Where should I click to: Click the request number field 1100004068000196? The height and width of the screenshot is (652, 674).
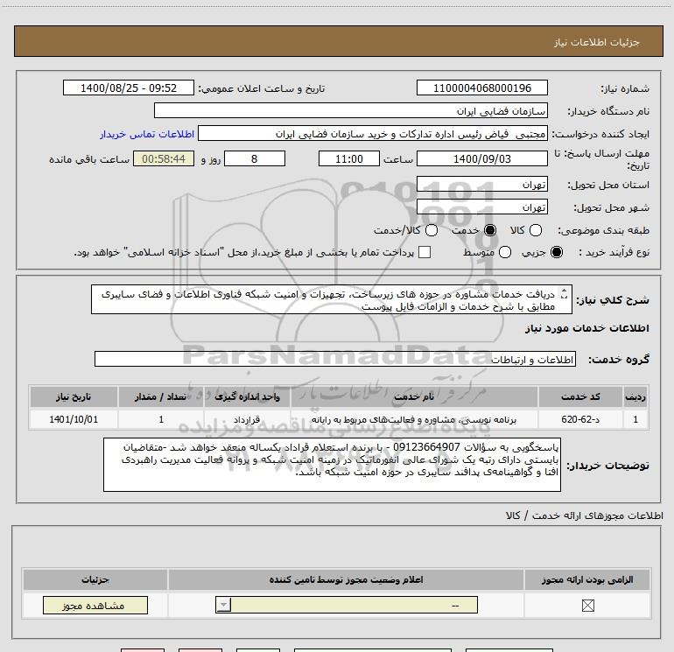click(481, 88)
